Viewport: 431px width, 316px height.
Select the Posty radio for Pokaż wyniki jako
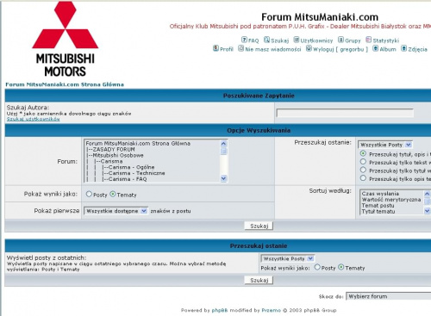[89, 194]
